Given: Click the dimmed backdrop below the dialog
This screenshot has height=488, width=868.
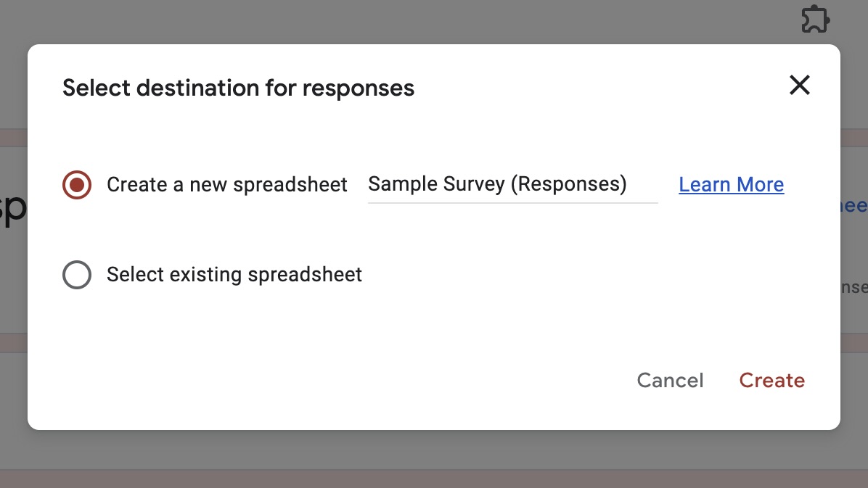Looking at the screenshot, I should coord(434,458).
